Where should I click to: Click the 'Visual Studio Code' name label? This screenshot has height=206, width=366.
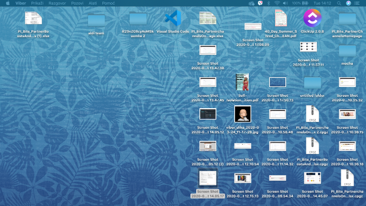[x=173, y=31]
